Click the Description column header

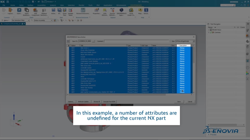184,45
